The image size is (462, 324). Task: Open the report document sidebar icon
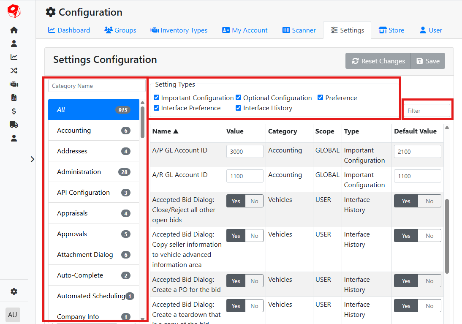[x=14, y=98]
